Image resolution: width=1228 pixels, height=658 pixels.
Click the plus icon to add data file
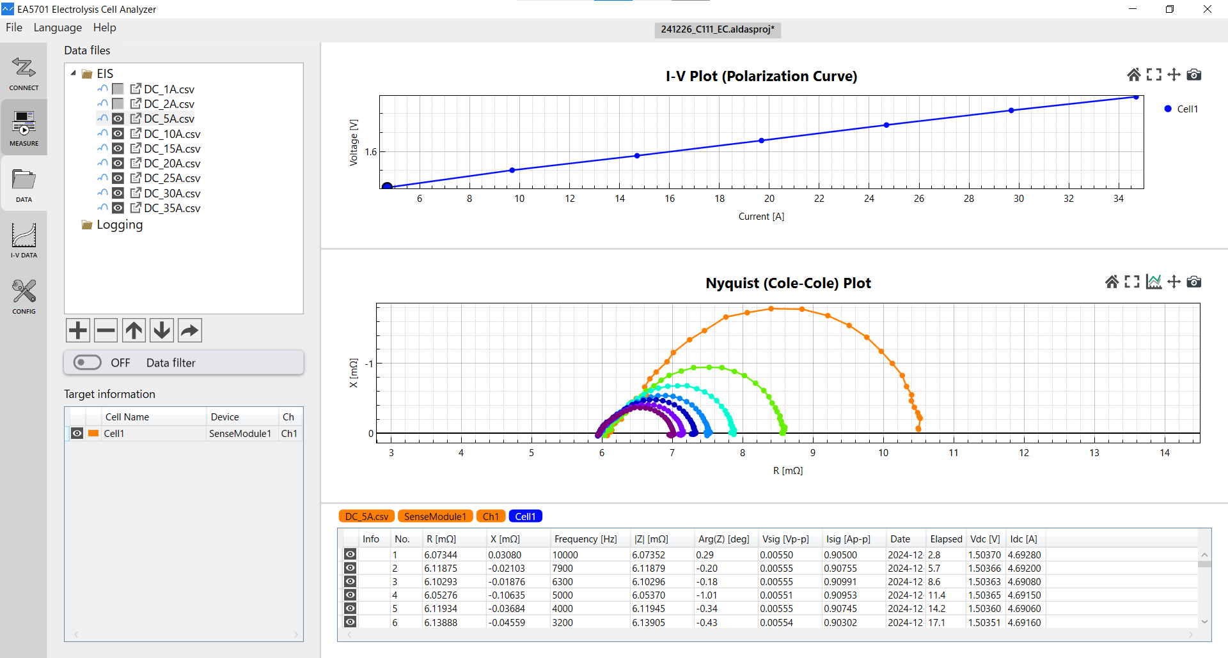pos(78,330)
